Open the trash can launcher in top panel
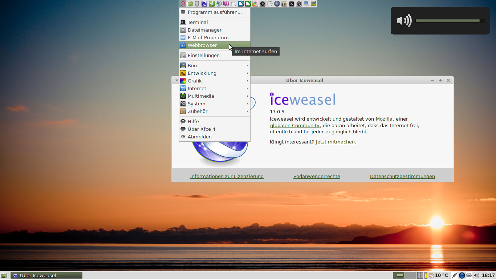The height and width of the screenshot is (279, 496). (197, 4)
